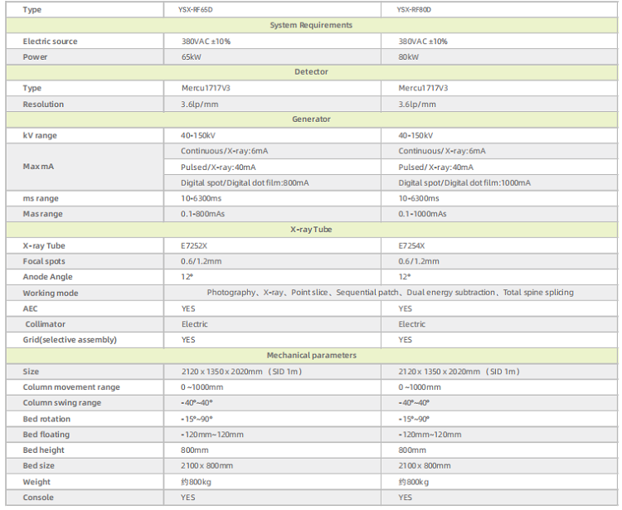Click the E7254X tube model cell
Screen dimensions: 622x510
coord(412,245)
